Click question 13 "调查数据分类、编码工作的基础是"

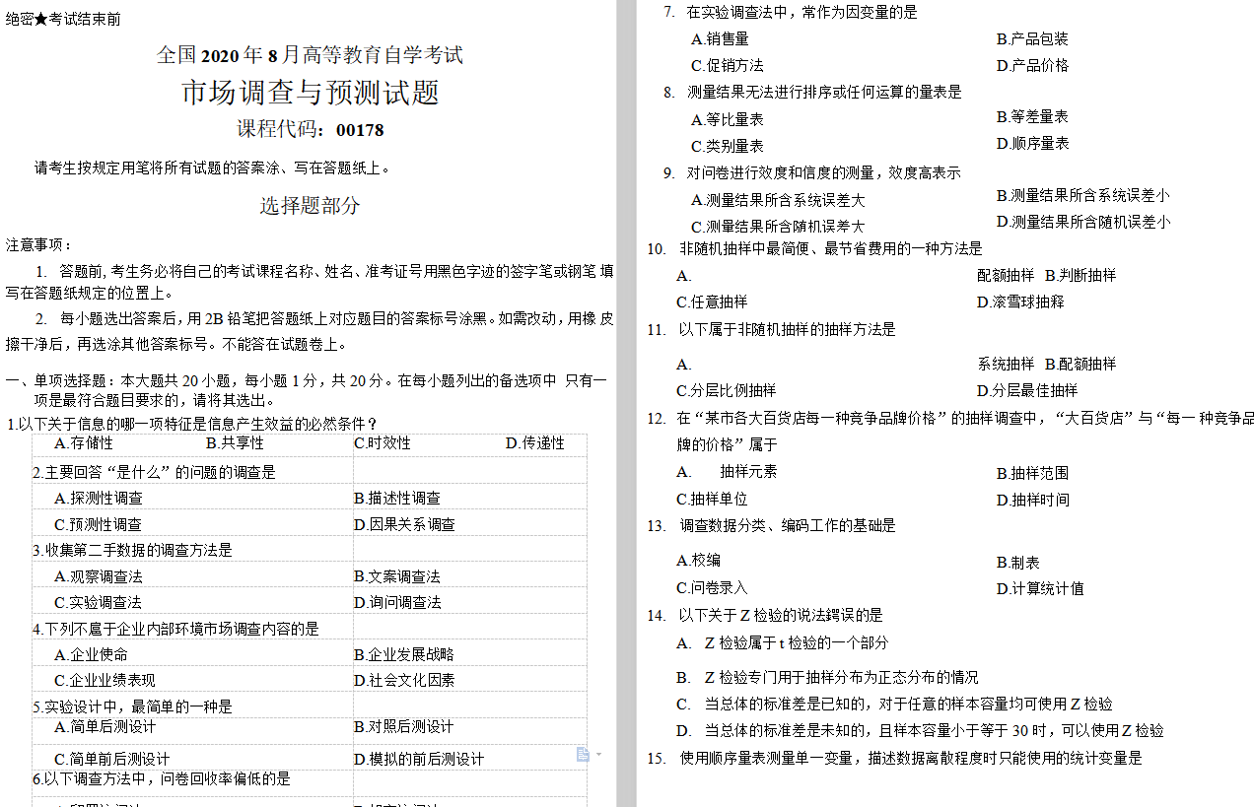[771, 526]
